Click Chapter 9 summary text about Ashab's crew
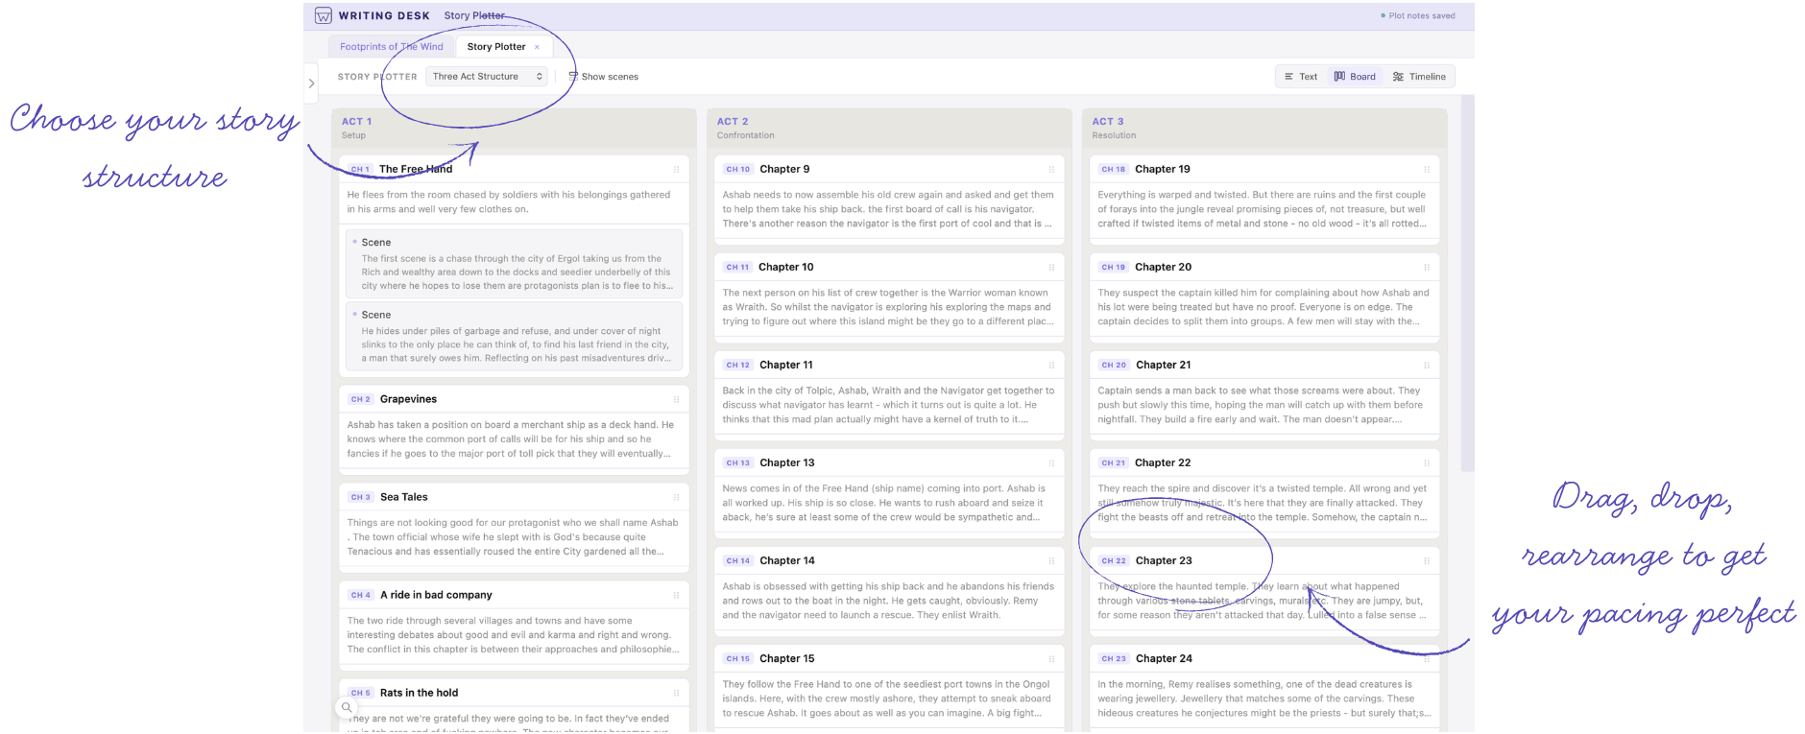 pyautogui.click(x=888, y=209)
